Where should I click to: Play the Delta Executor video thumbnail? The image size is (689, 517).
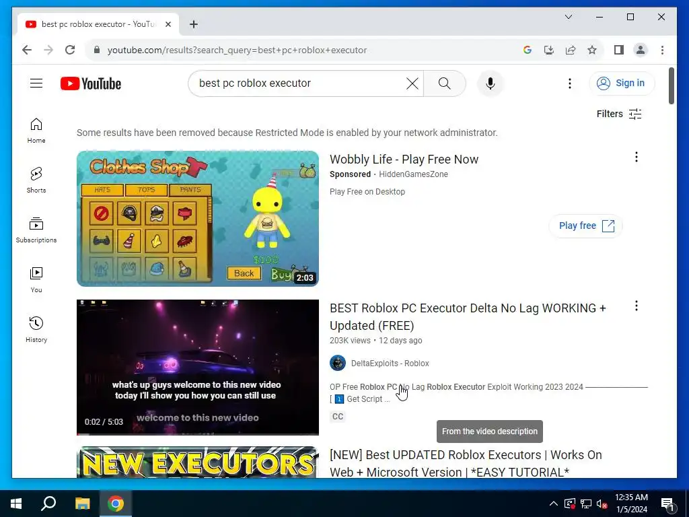(198, 368)
